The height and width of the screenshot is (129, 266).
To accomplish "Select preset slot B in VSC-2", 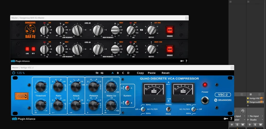I will 118,73.
